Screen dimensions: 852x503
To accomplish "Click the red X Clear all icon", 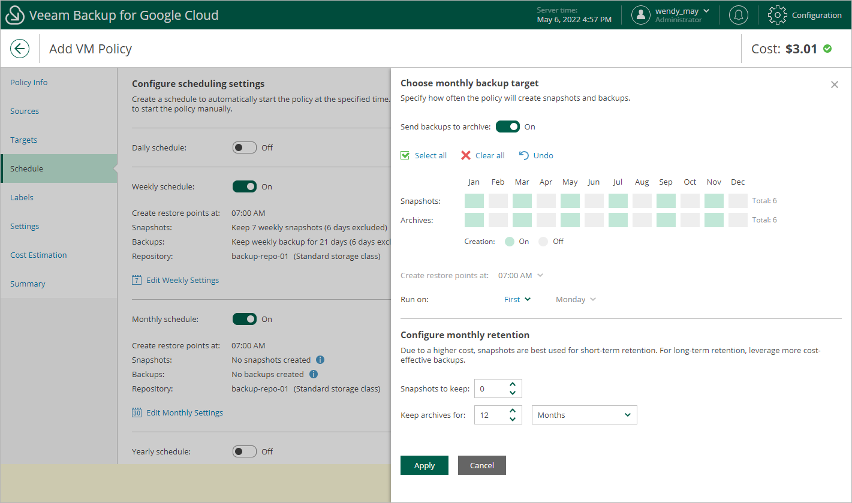I will click(x=466, y=155).
